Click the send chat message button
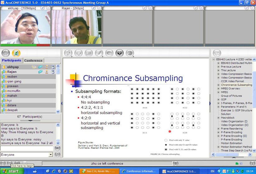The height and width of the screenshot is (174, 256). tap(57, 148)
